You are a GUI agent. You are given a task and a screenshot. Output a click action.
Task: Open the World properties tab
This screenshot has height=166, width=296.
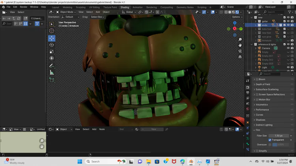click(x=248, y=109)
